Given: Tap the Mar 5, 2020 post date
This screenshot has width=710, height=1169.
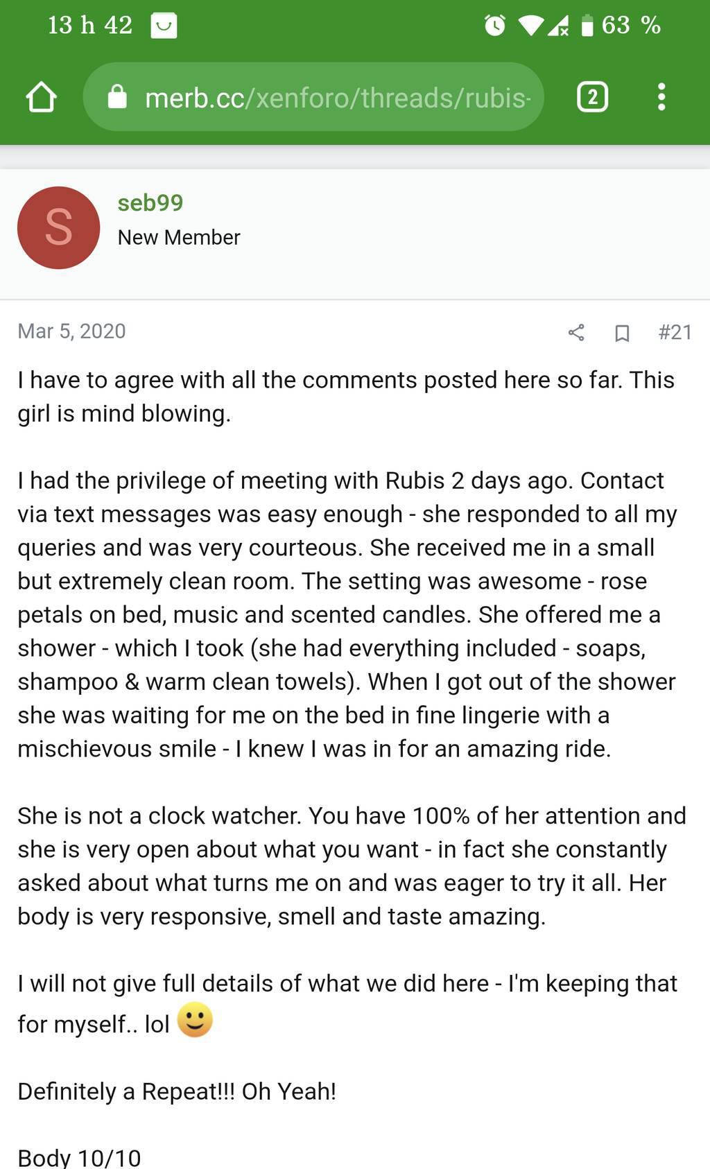Looking at the screenshot, I should (71, 331).
